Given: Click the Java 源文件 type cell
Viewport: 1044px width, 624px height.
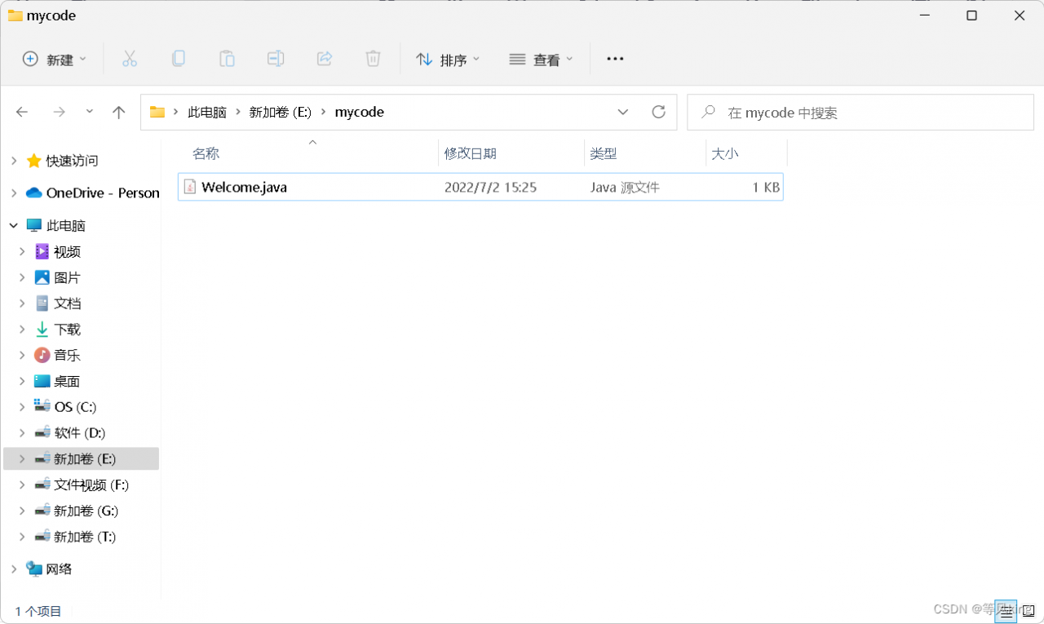Looking at the screenshot, I should (x=625, y=187).
